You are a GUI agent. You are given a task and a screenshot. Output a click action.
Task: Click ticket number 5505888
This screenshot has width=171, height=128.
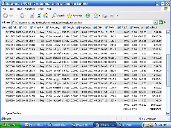tap(10, 101)
